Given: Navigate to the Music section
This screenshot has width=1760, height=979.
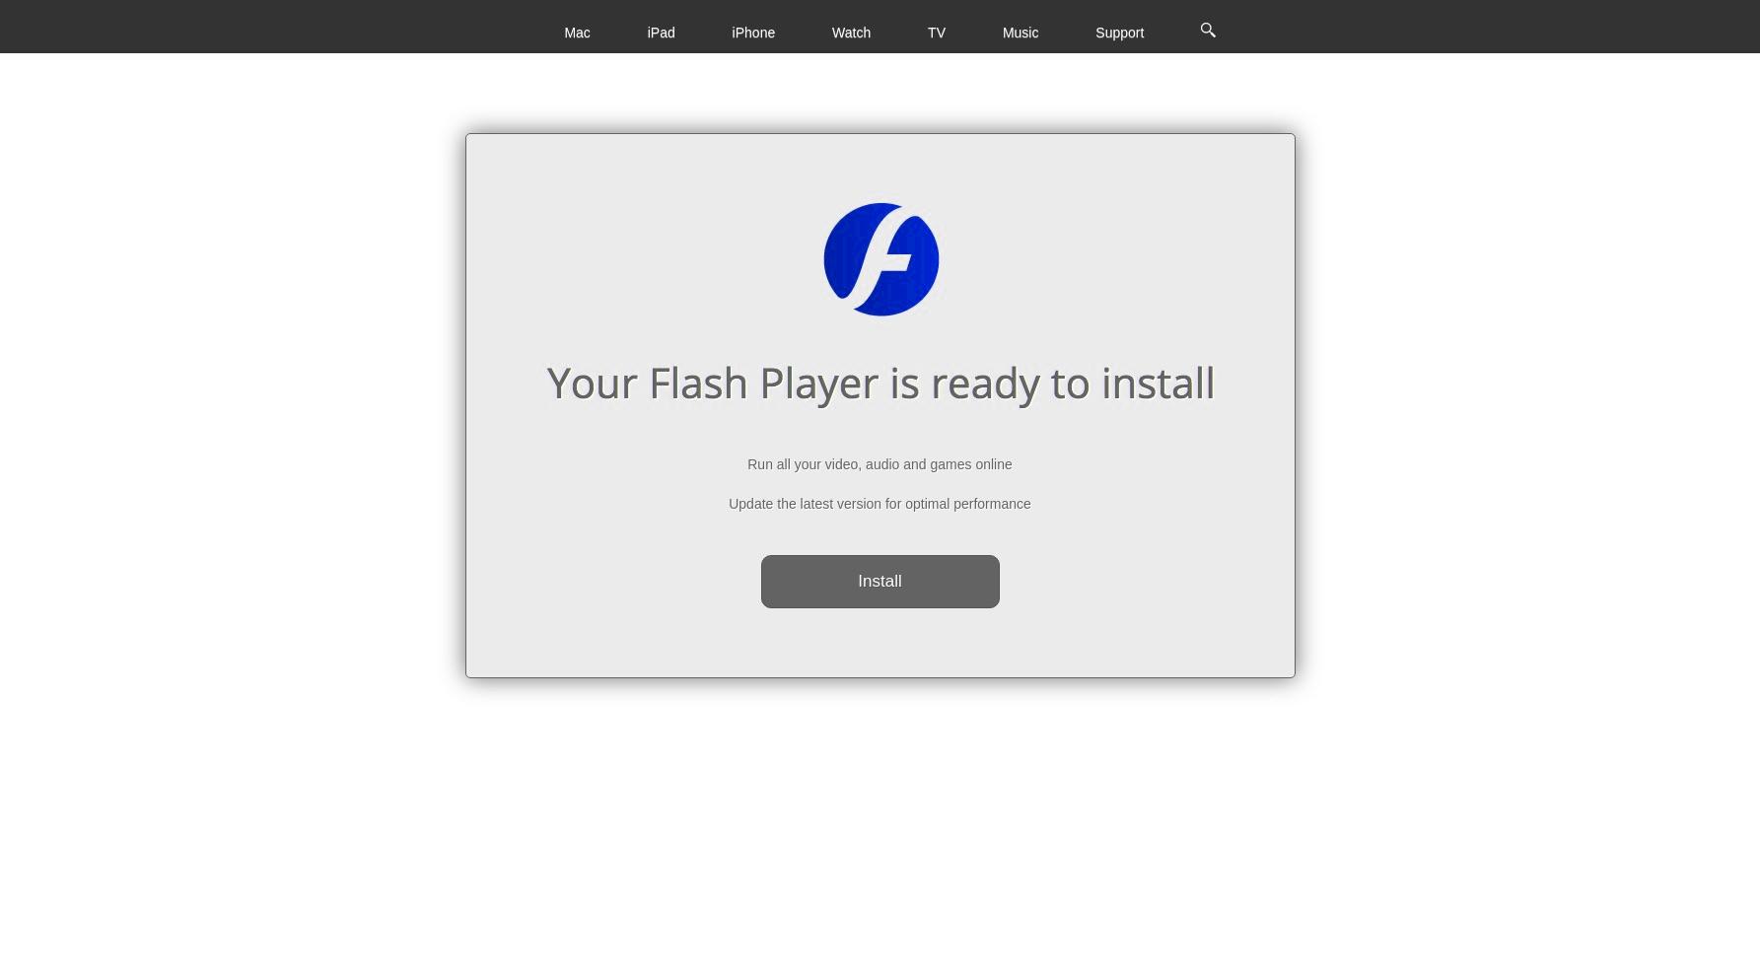Looking at the screenshot, I should tap(1020, 33).
